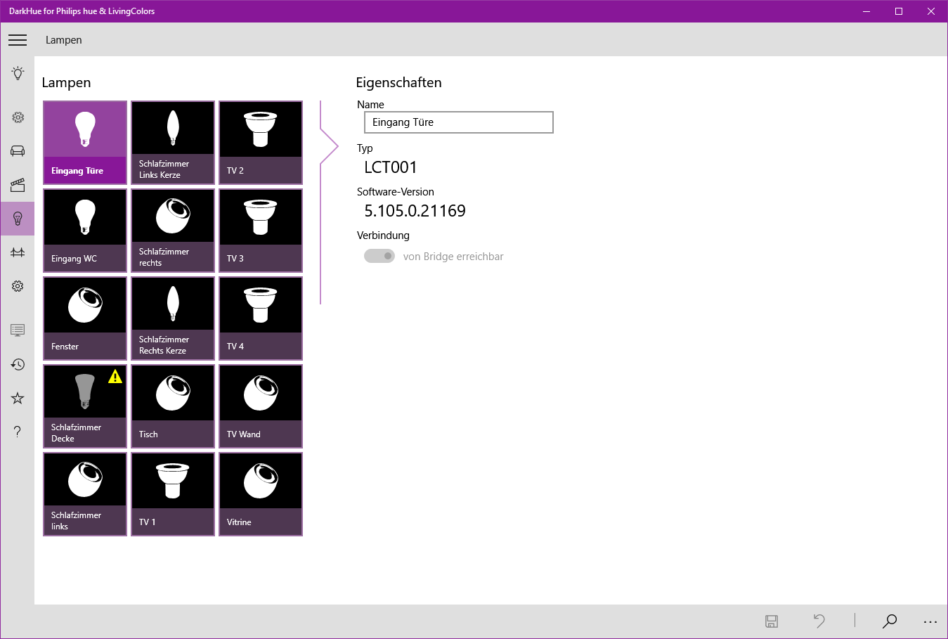Viewport: 948px width, 639px height.
Task: Click the undo arrow icon
Action: click(819, 621)
